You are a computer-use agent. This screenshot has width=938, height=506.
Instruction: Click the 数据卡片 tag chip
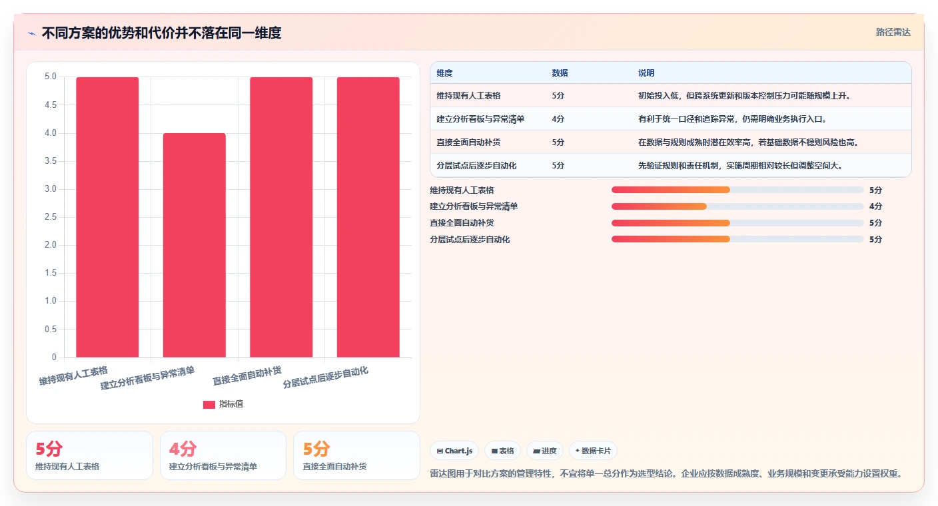(x=592, y=451)
